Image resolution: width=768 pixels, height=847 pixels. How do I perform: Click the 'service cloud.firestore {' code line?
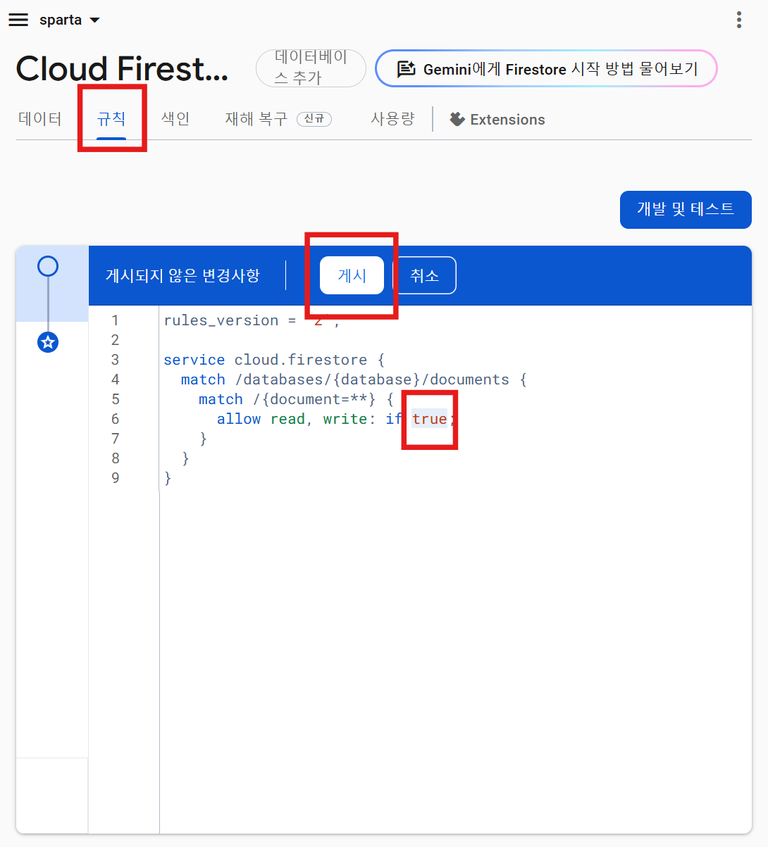(274, 360)
